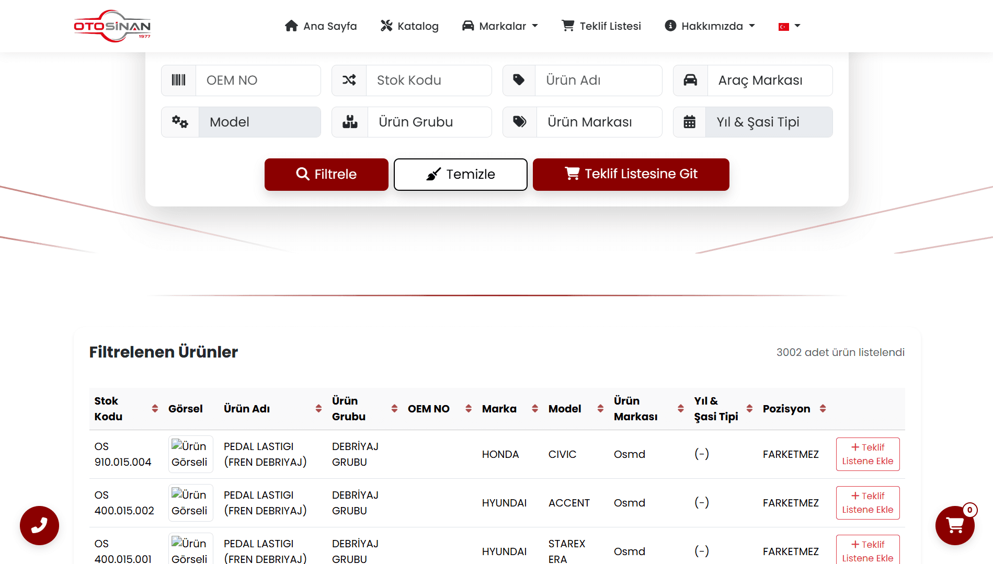Click the tag icon beside Ürün Adı
Viewport: 993px width, 564px height.
(x=519, y=80)
